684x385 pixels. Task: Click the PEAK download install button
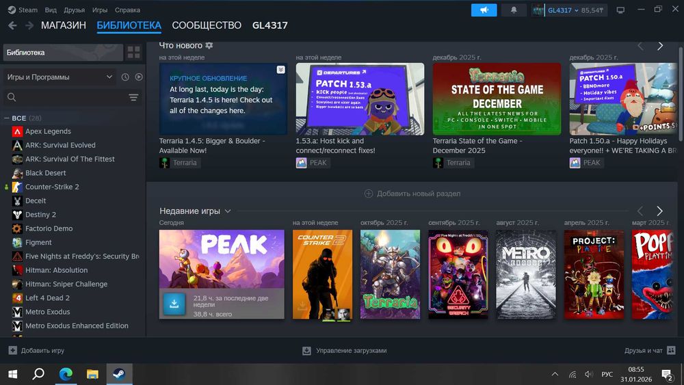(x=174, y=304)
